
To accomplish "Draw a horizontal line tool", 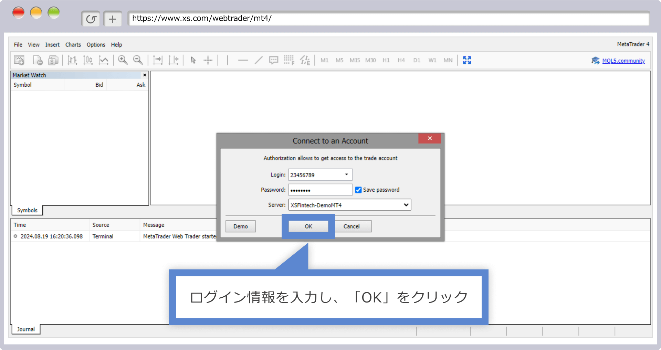I will click(243, 60).
